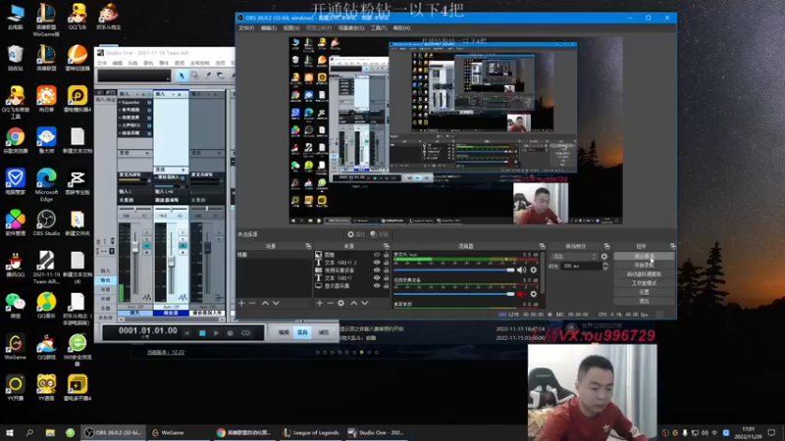Image resolution: width=785 pixels, height=441 pixels.
Task: Click the first OBS mixer volume slider
Action: click(x=454, y=270)
